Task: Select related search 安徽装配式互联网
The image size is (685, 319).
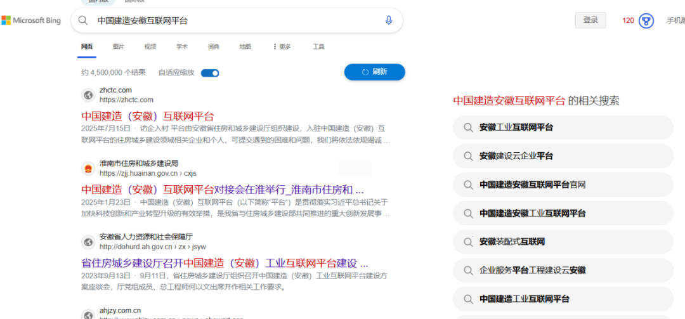Action: tap(563, 242)
